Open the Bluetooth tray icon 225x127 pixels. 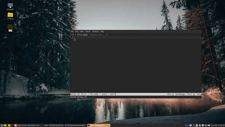tap(194, 126)
